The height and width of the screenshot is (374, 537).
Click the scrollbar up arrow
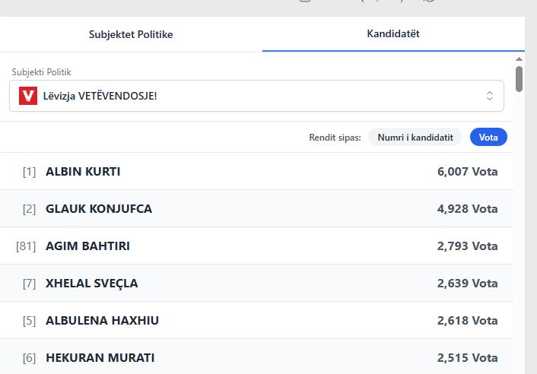point(520,59)
